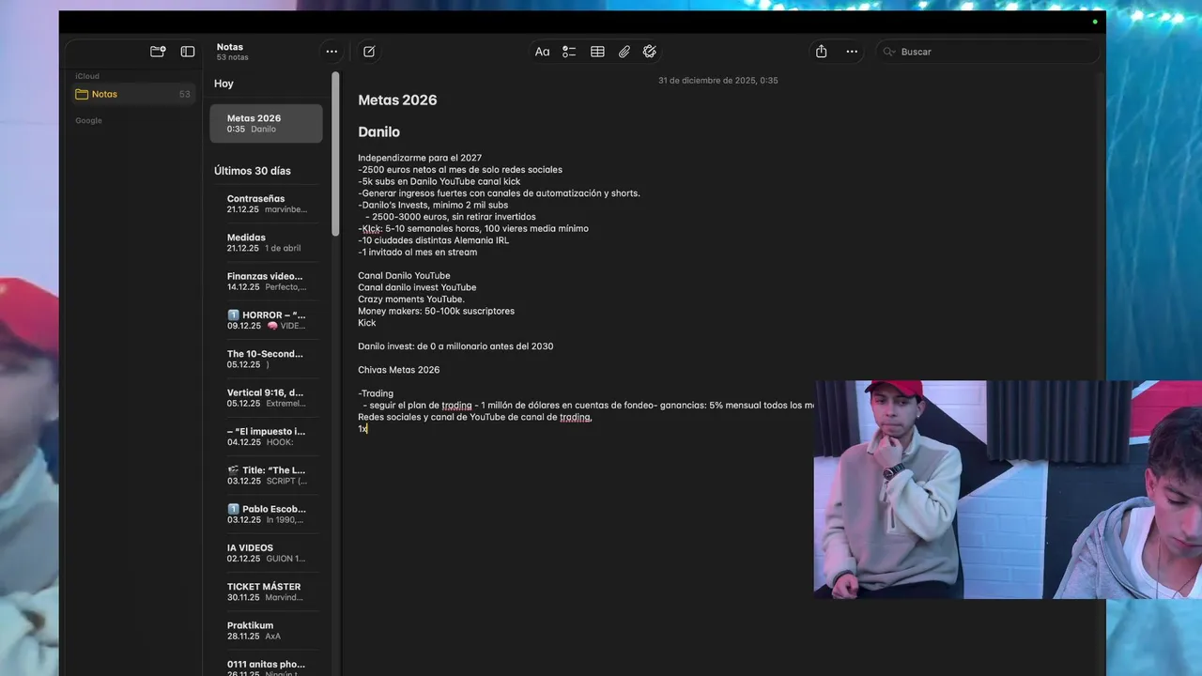Click the Chivas Metas 2026 line
Screen dimensions: 1202x676
[398, 370]
